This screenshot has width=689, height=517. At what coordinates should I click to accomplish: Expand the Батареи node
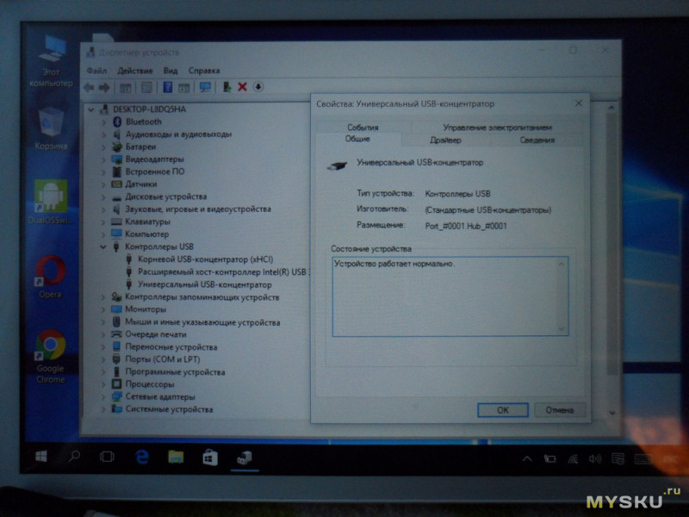pos(104,146)
